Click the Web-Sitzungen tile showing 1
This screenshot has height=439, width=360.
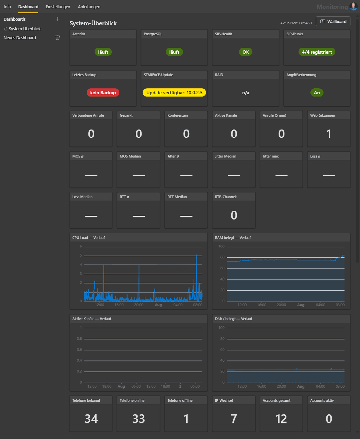pyautogui.click(x=329, y=129)
